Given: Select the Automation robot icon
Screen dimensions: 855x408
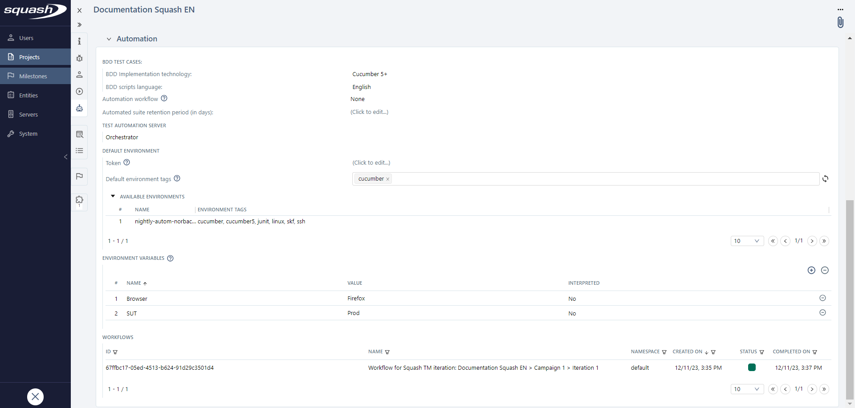Looking at the screenshot, I should [x=79, y=108].
